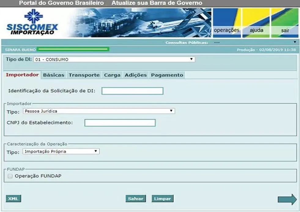Expand the Tipo de DI dropdown
This screenshot has width=300, height=212.
[x=114, y=59]
